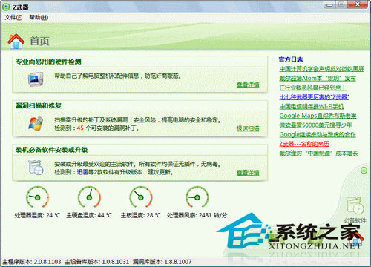The image size is (371, 267).
Task: Close the Z武器 window
Action: (x=358, y=4)
